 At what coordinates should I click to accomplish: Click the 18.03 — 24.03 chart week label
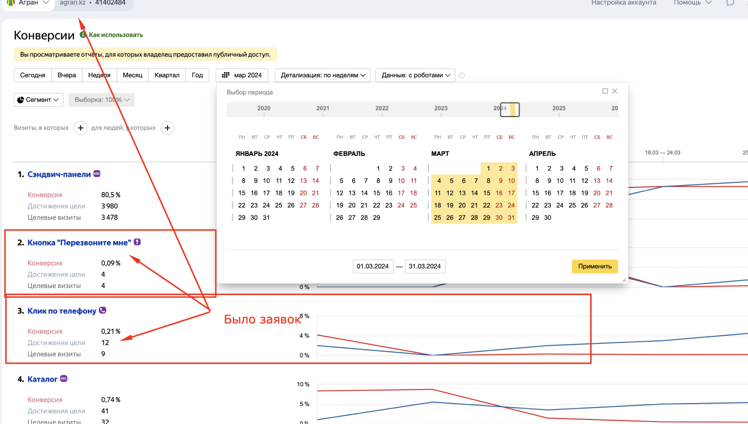[x=663, y=152]
